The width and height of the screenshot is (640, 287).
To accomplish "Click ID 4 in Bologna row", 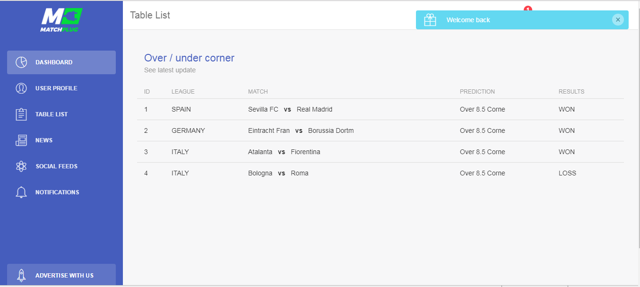I will click(146, 173).
